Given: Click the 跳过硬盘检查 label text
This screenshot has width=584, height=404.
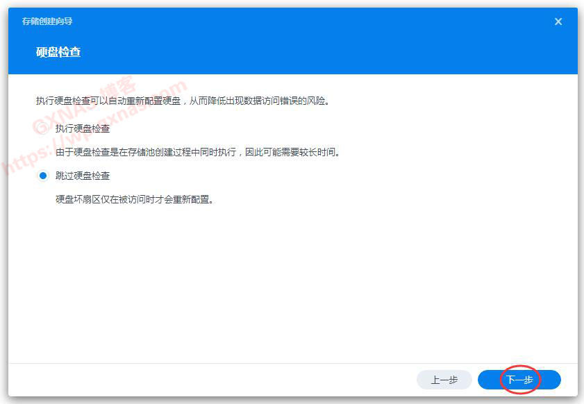Looking at the screenshot, I should click(81, 176).
